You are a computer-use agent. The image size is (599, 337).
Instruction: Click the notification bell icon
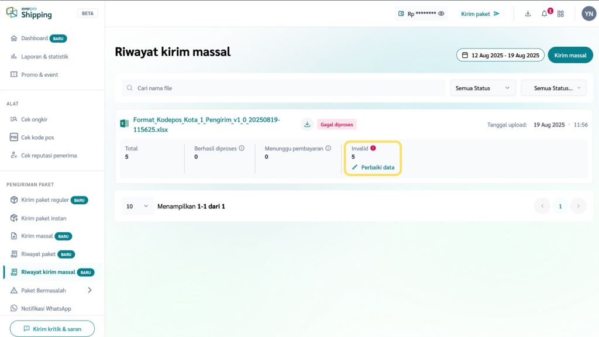pyautogui.click(x=545, y=13)
